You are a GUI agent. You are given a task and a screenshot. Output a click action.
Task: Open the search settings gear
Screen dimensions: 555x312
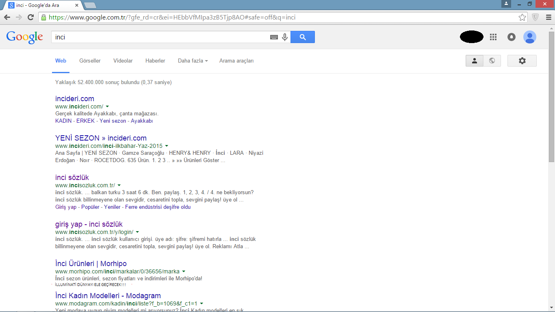(522, 61)
